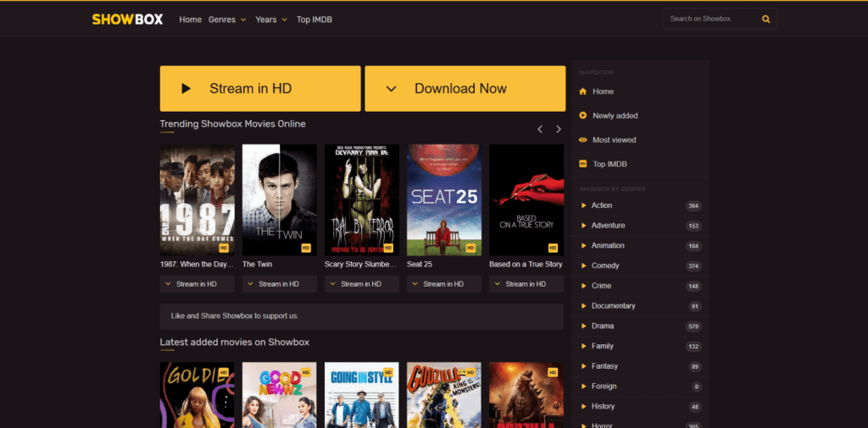Image resolution: width=868 pixels, height=428 pixels.
Task: Open the Adventure genre link
Action: coord(608,225)
